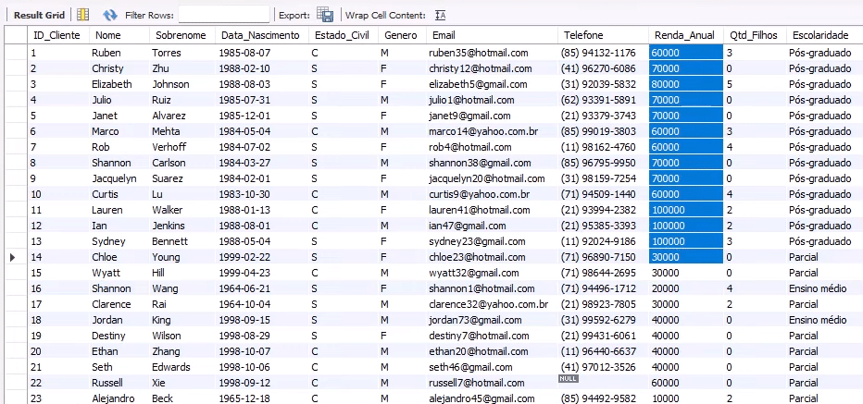Image resolution: width=863 pixels, height=404 pixels.
Task: Select the Sobrenome column header
Action: (x=181, y=35)
